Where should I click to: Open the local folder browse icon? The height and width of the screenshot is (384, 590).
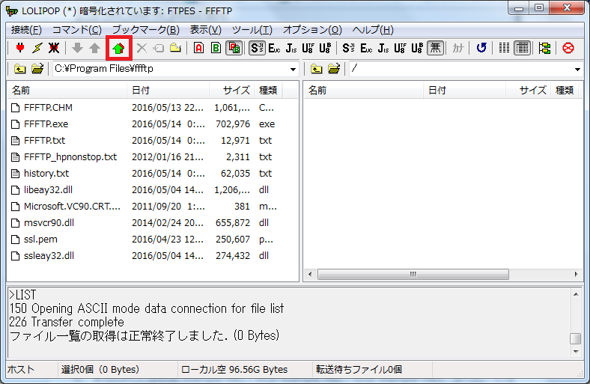pyautogui.click(x=37, y=70)
